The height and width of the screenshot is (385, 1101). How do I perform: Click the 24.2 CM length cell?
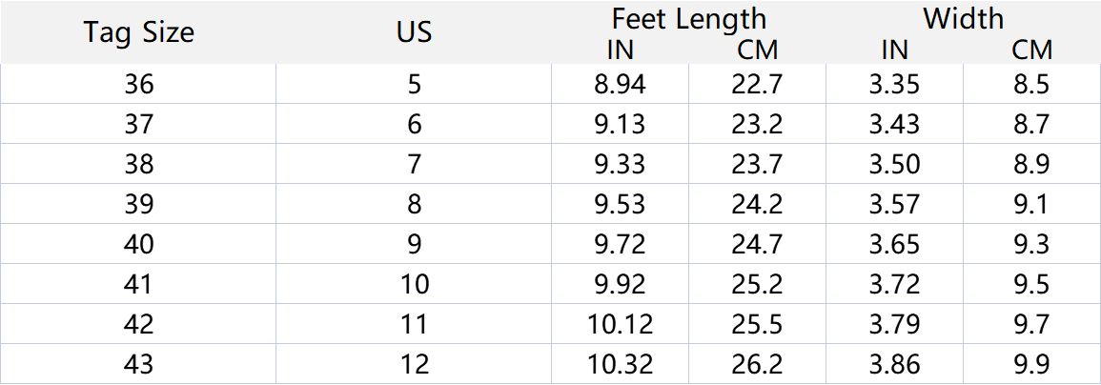point(757,204)
